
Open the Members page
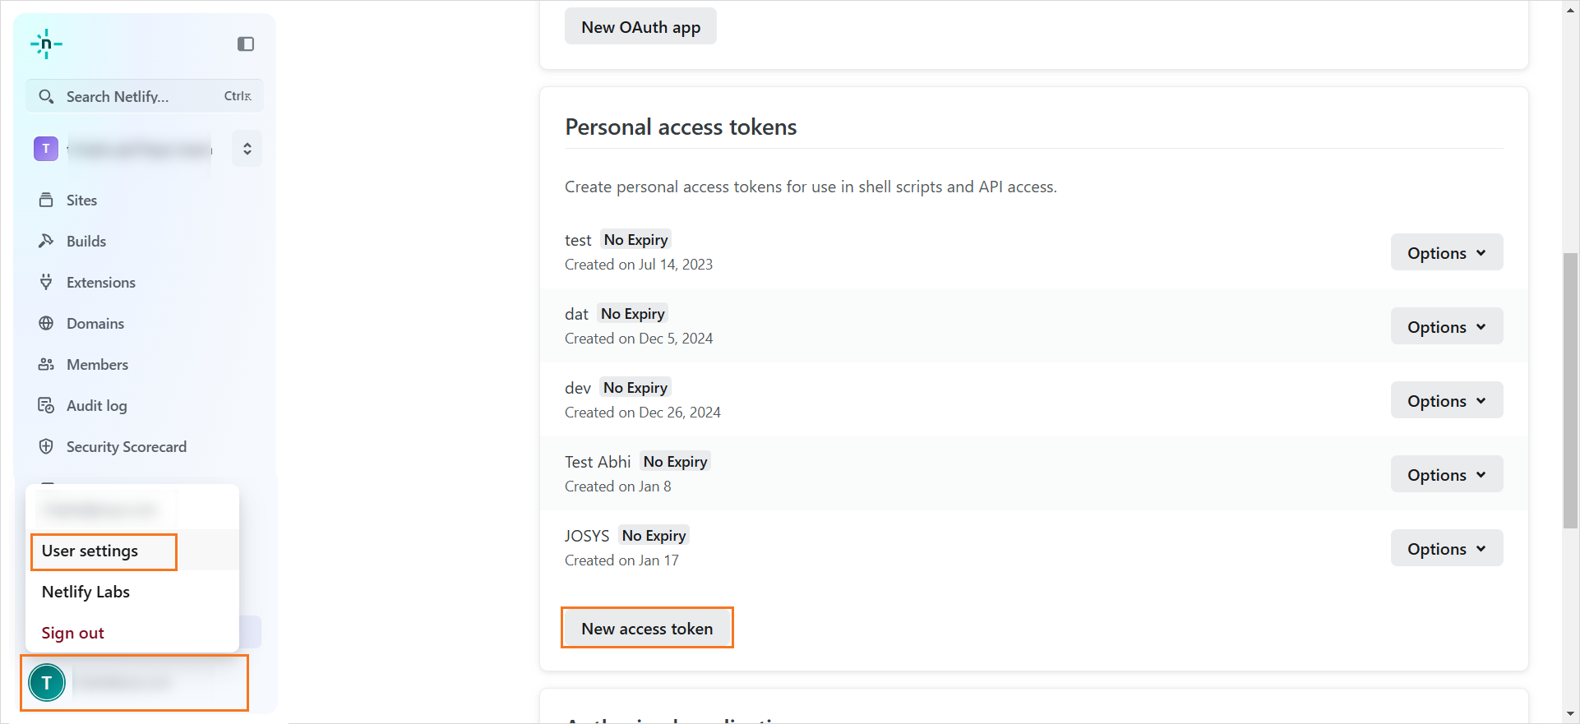click(97, 364)
